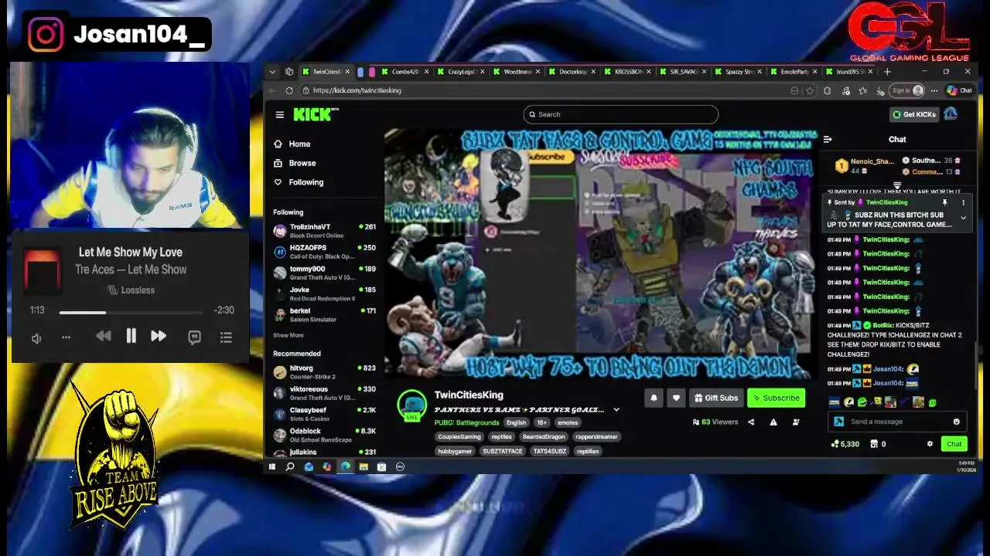Switch to the CrazyLegs browser tab
The width and height of the screenshot is (990, 556).
tap(461, 72)
